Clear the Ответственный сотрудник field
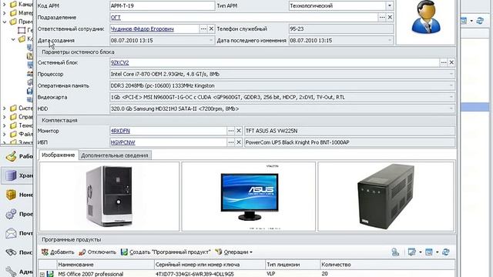493x277 pixels. click(211, 29)
